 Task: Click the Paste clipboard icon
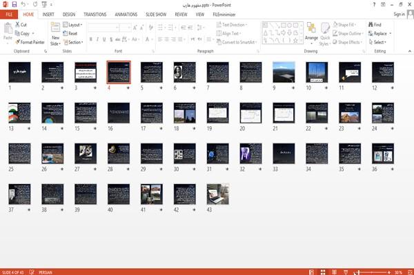tap(8, 28)
